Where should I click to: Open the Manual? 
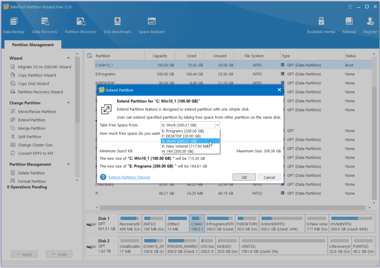click(x=349, y=25)
